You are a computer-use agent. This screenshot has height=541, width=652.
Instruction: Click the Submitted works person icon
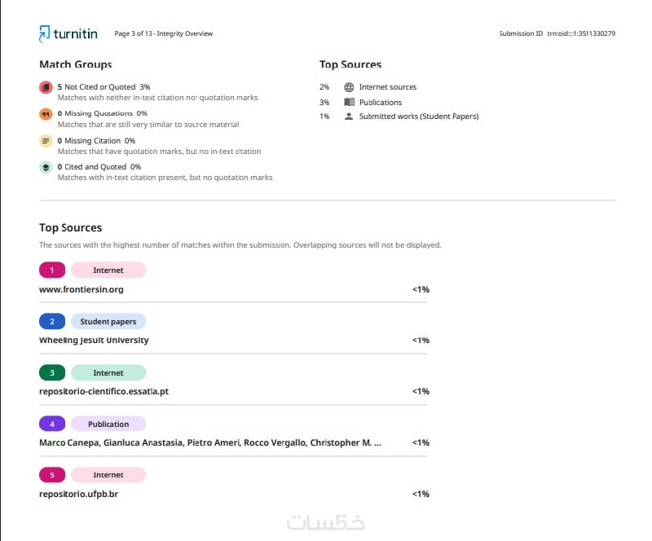(x=349, y=117)
